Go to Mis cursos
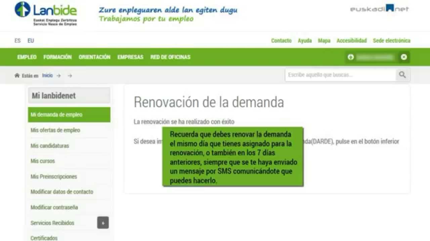The image size is (430, 241). [43, 161]
